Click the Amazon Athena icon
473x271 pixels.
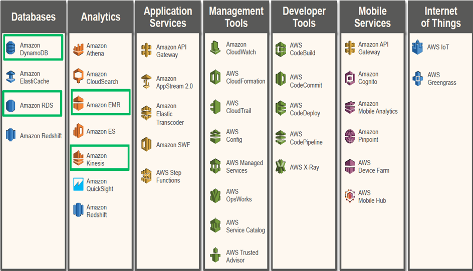pyautogui.click(x=78, y=50)
